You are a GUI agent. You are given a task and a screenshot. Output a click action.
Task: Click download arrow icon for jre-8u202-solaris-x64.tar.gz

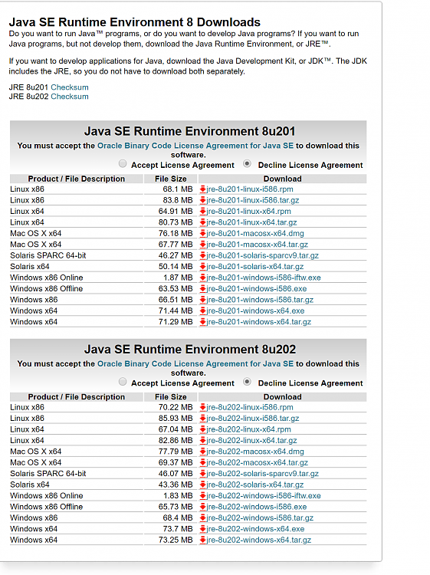click(x=202, y=485)
